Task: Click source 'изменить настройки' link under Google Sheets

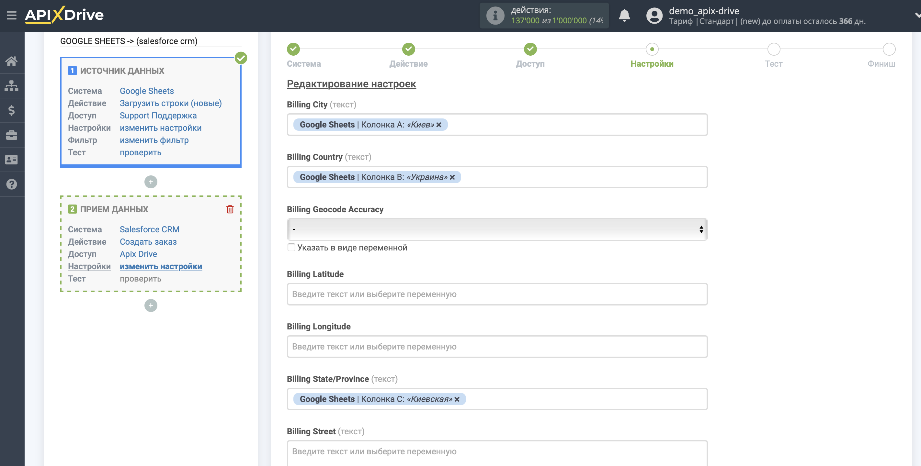Action: coord(161,128)
